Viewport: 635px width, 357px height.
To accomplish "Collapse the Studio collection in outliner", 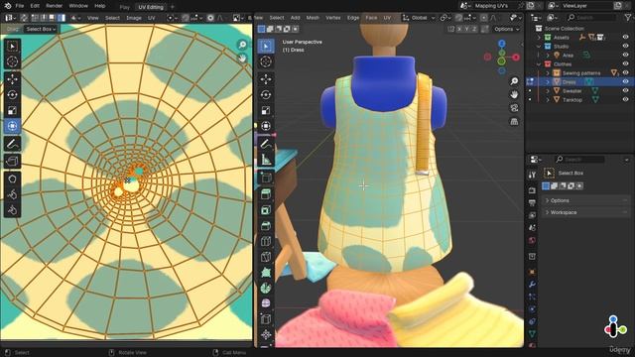I will 539,47.
